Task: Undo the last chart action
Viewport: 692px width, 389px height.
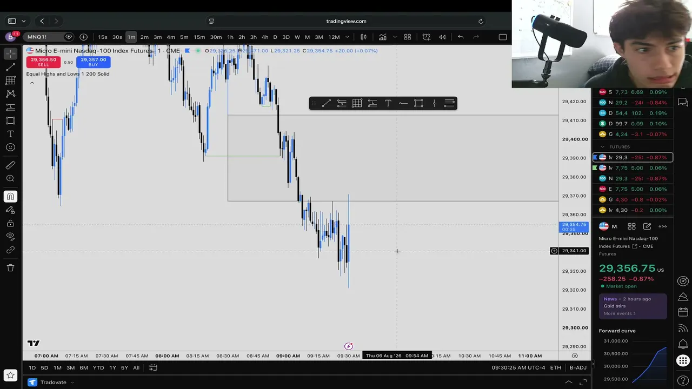Action: [461, 37]
